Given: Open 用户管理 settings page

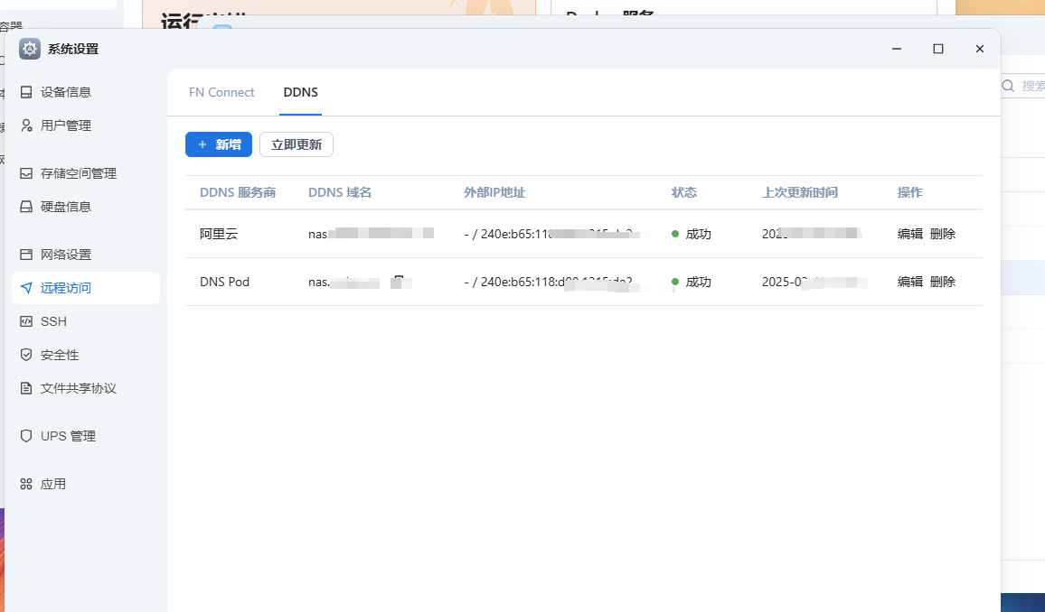Looking at the screenshot, I should coord(85,125).
